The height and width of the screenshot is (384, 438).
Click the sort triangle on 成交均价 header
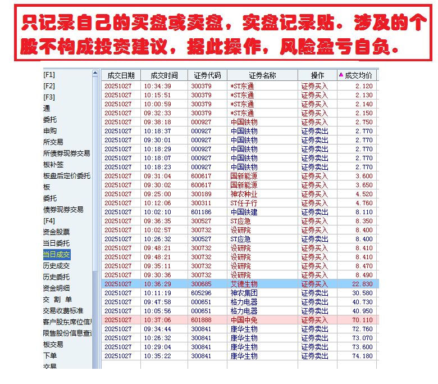tap(341, 75)
